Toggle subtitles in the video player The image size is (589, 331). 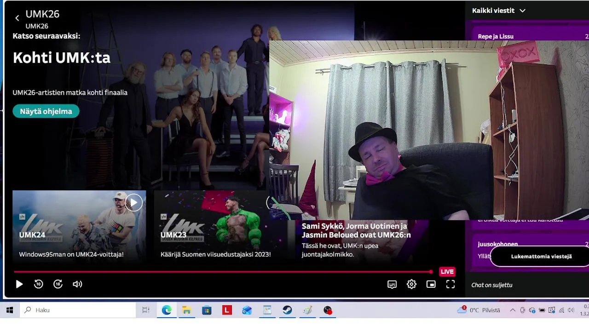pyautogui.click(x=392, y=285)
